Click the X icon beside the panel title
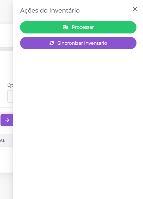Image resolution: width=143 pixels, height=199 pixels. [135, 9]
